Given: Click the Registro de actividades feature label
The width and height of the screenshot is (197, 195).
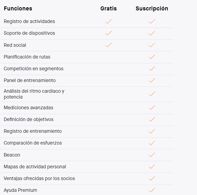Looking at the screenshot, I should (29, 21).
